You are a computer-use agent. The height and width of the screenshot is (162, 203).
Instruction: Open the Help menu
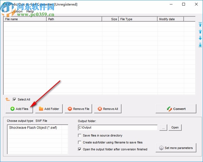coord(30,11)
